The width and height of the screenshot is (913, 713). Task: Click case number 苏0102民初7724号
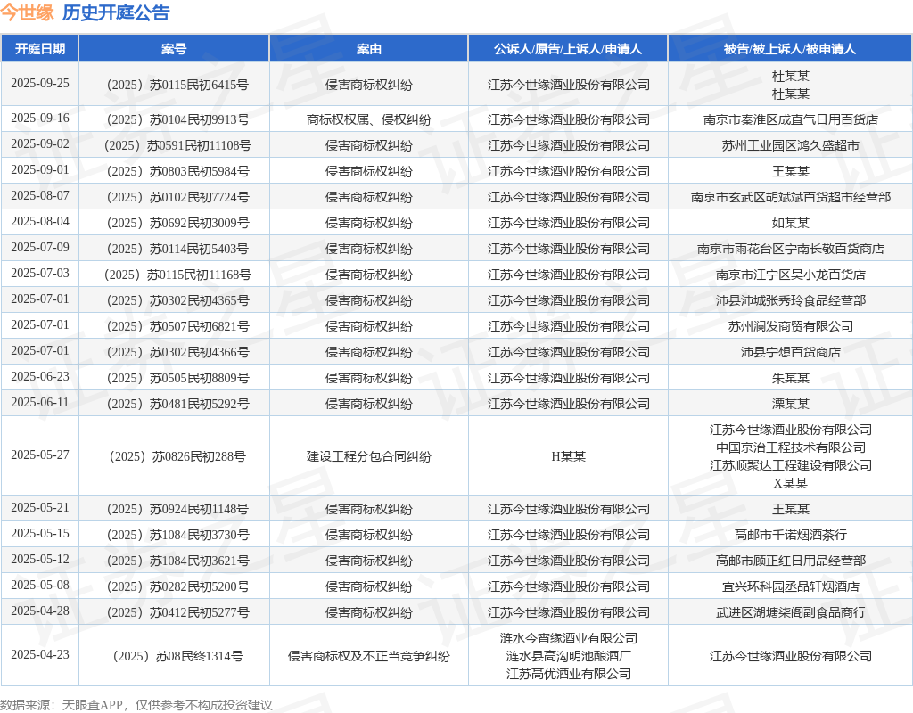pyautogui.click(x=177, y=197)
